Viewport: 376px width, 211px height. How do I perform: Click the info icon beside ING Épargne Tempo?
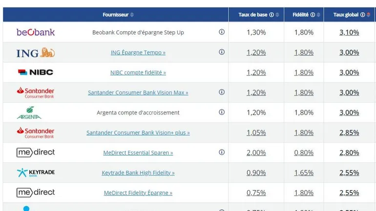[222, 52]
